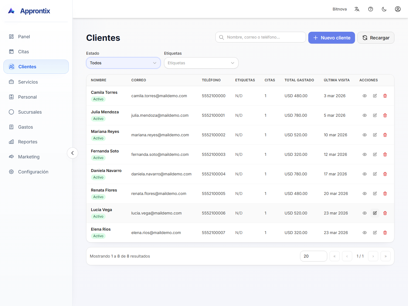Edit Camila Torres record
Image resolution: width=408 pixels, height=306 pixels.
pos(375,96)
